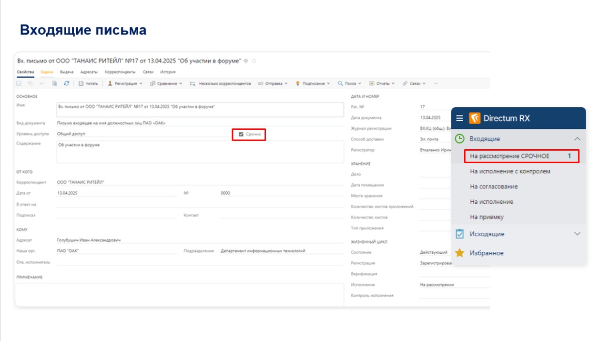610x341 pixels.
Task: Click the Примечание text area
Action: click(179, 294)
